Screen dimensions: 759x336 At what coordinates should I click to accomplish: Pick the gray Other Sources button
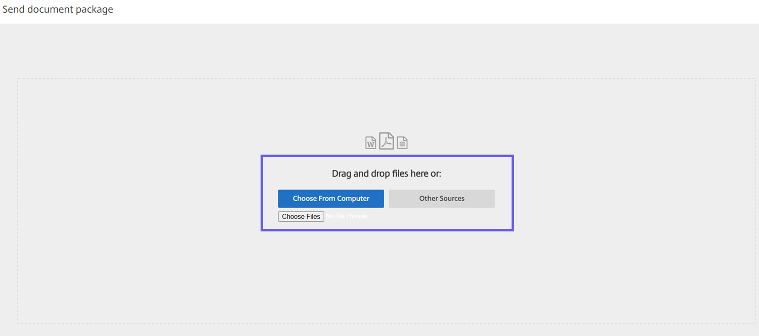point(442,199)
